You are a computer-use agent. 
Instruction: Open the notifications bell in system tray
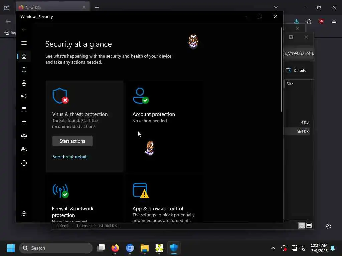[x=333, y=248]
